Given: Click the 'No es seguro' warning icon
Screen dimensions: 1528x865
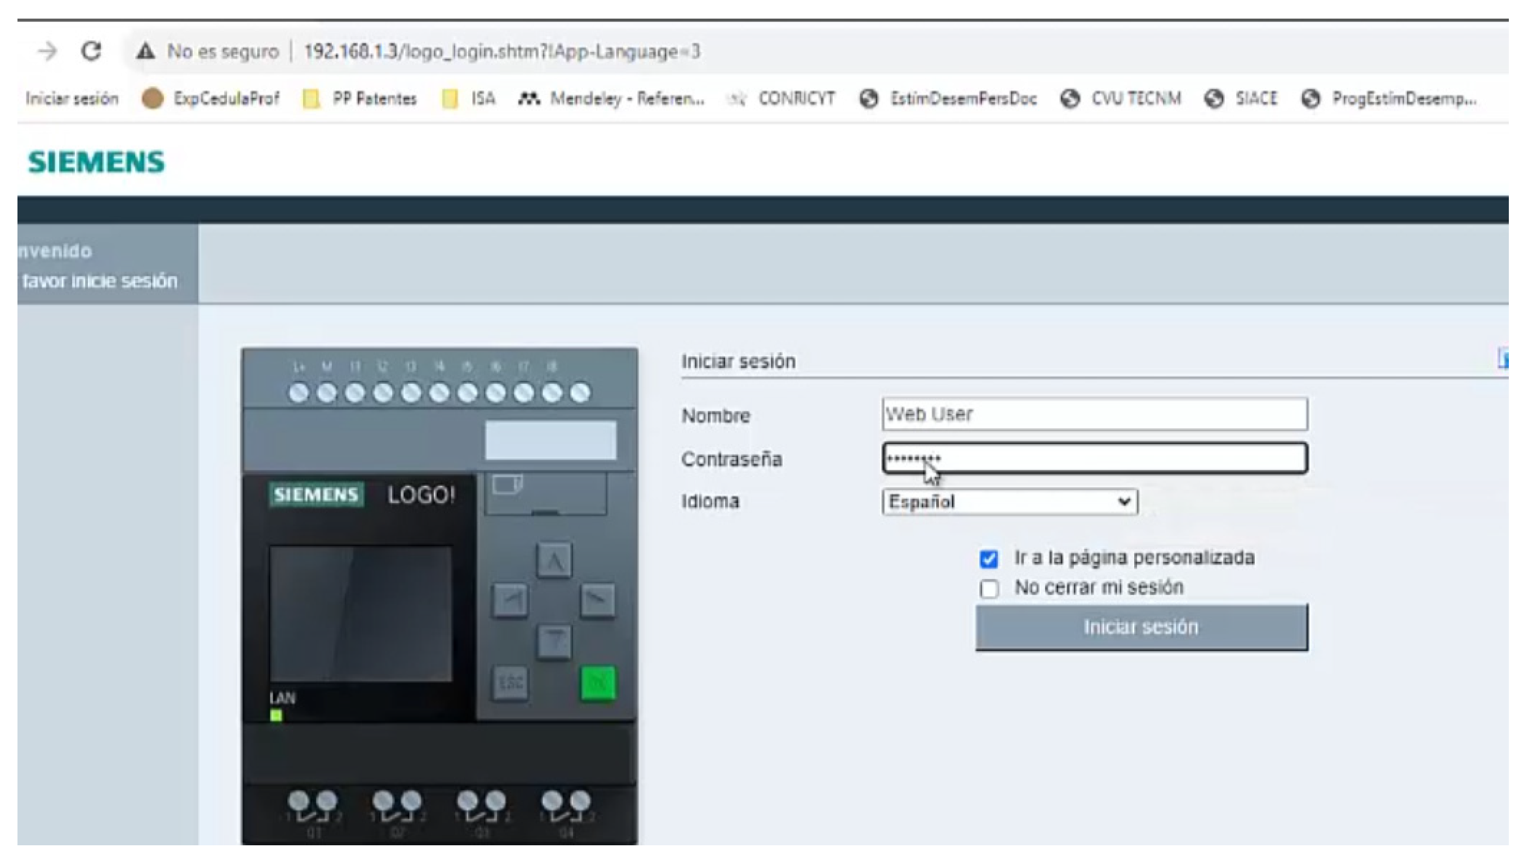Looking at the screenshot, I should [x=145, y=52].
